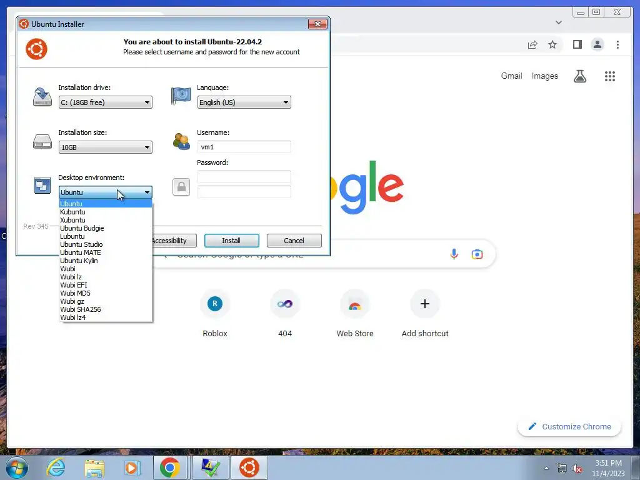Open Accessibility options in installer

coord(174,241)
